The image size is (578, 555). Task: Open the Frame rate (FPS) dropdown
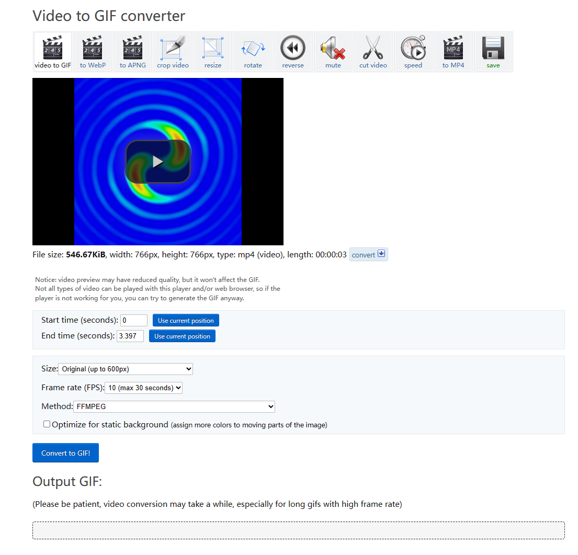click(143, 388)
